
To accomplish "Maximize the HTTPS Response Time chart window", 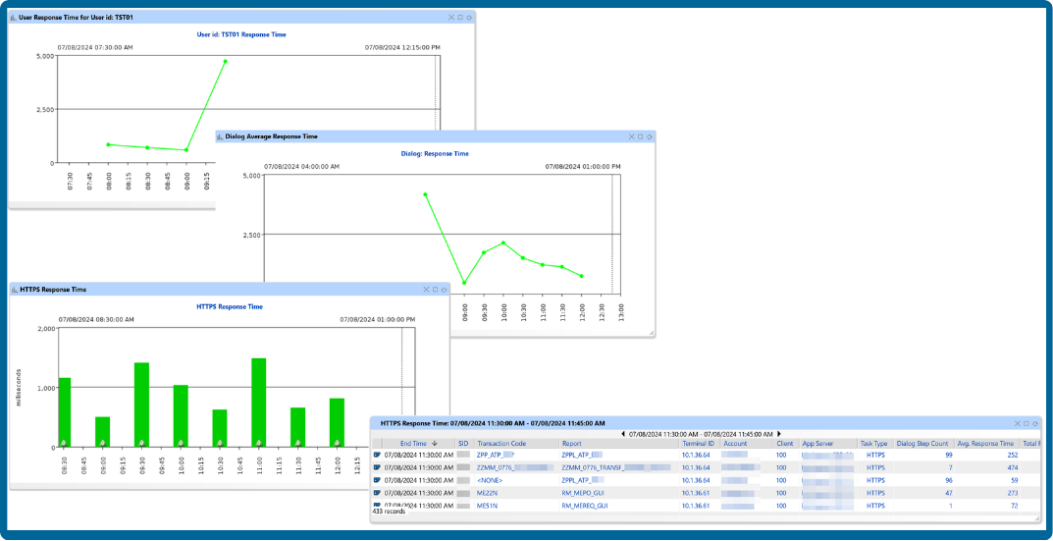I will pos(435,290).
